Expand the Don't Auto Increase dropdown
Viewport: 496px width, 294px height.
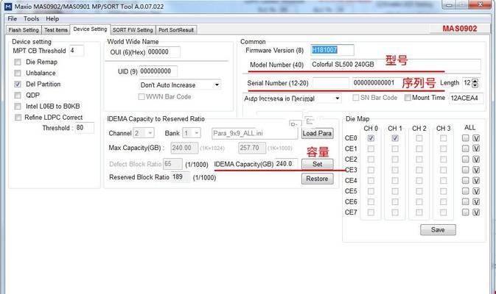180,85
